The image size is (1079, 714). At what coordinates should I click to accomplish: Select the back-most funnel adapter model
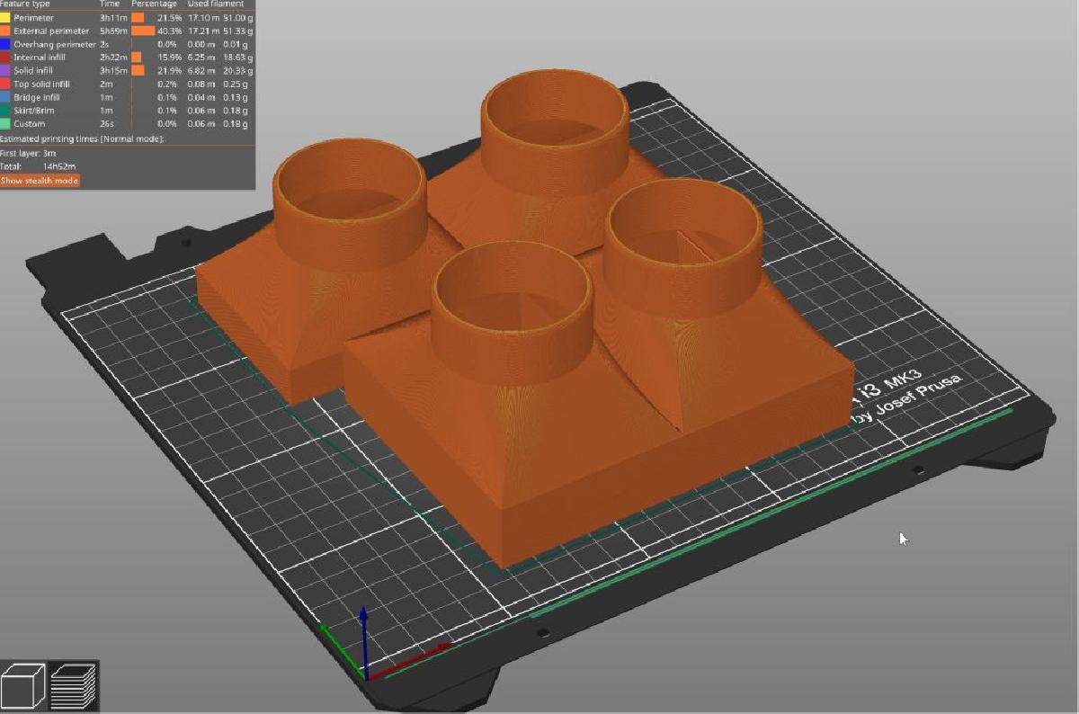pos(553,135)
